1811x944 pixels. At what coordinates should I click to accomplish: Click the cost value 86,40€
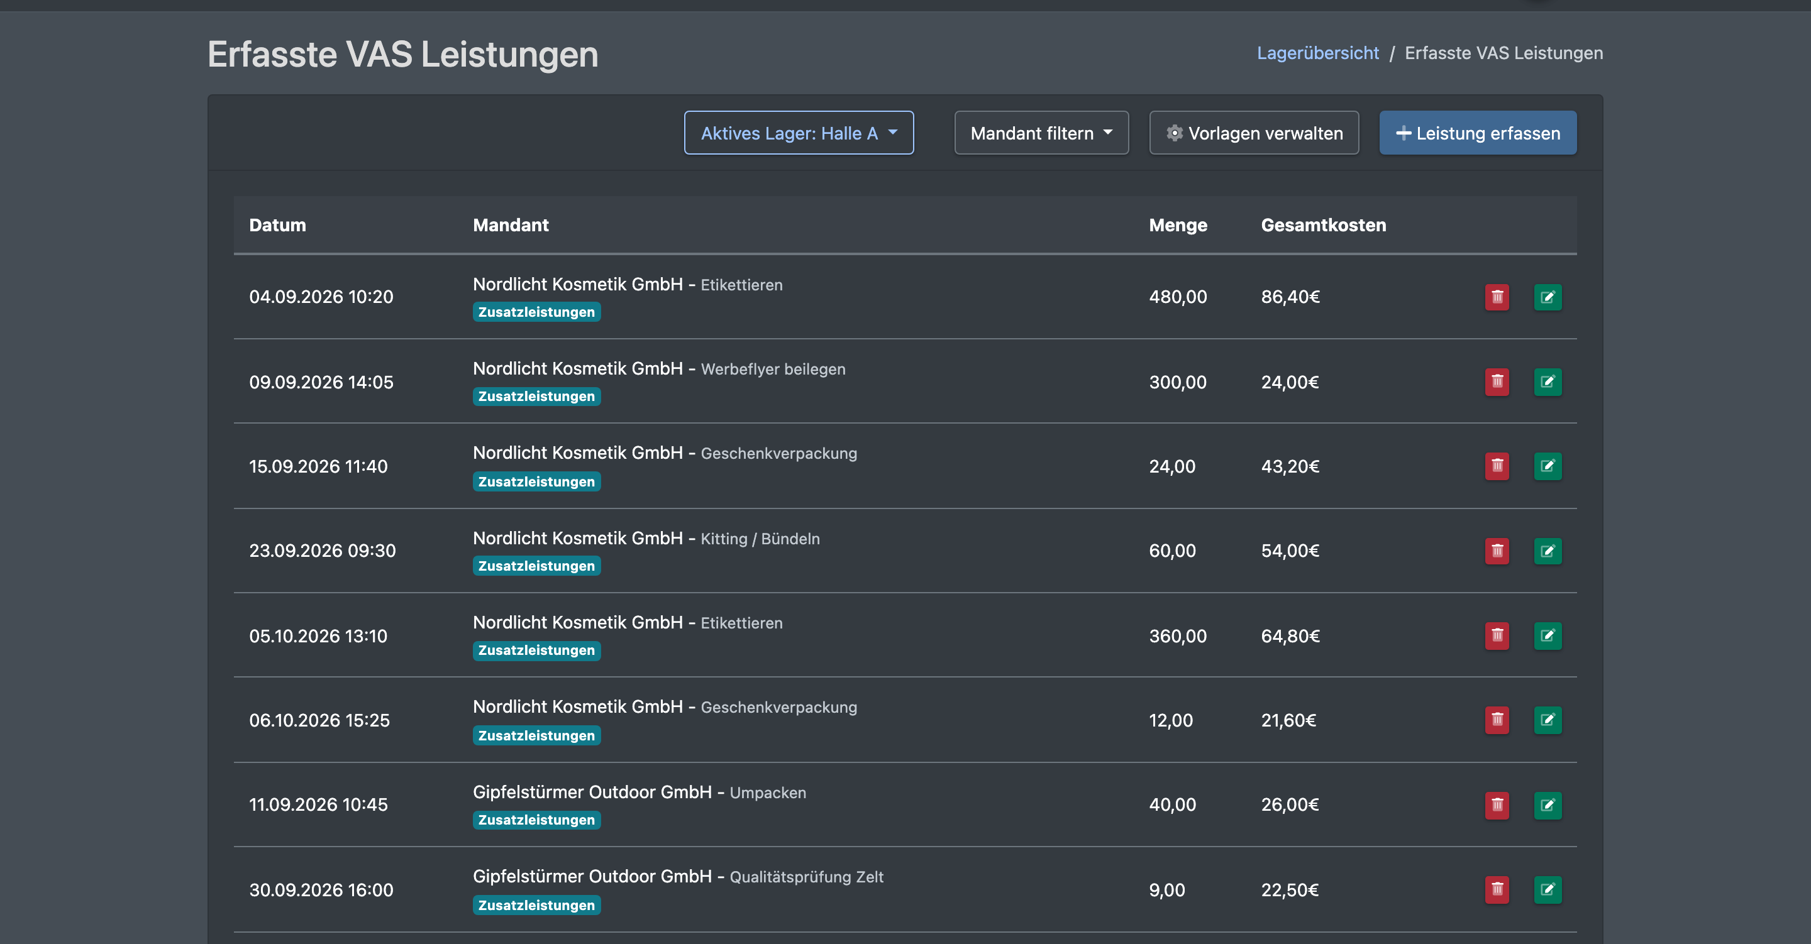coord(1290,297)
